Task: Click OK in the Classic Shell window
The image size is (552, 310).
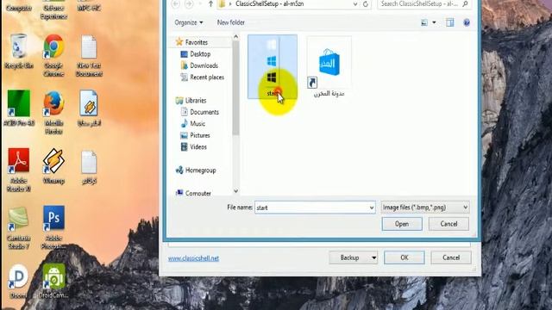Action: coord(405,257)
